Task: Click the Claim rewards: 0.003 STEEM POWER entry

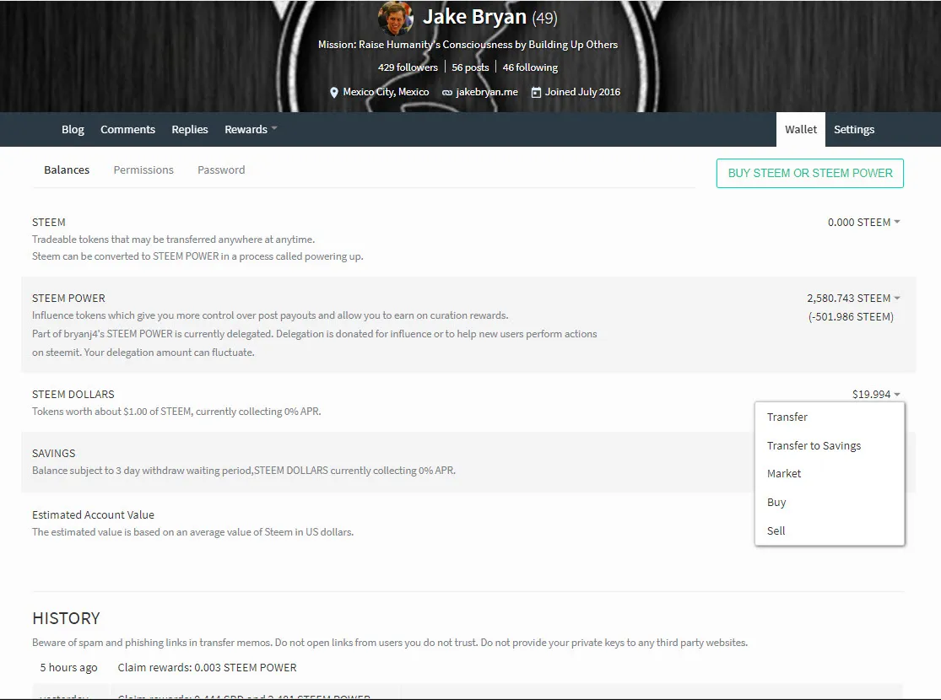Action: (207, 667)
